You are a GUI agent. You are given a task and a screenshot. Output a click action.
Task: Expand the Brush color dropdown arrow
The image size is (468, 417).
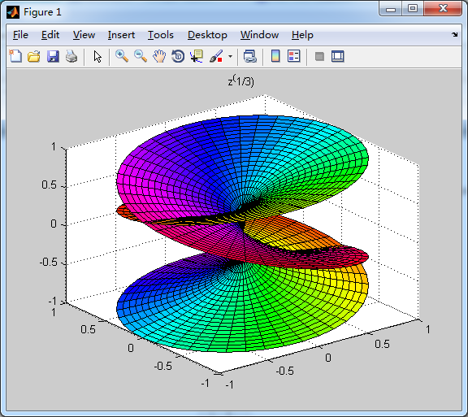[x=230, y=56]
